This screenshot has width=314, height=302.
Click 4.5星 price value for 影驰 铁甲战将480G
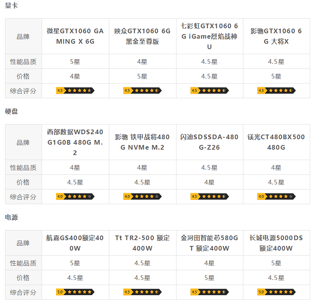[x=143, y=182]
